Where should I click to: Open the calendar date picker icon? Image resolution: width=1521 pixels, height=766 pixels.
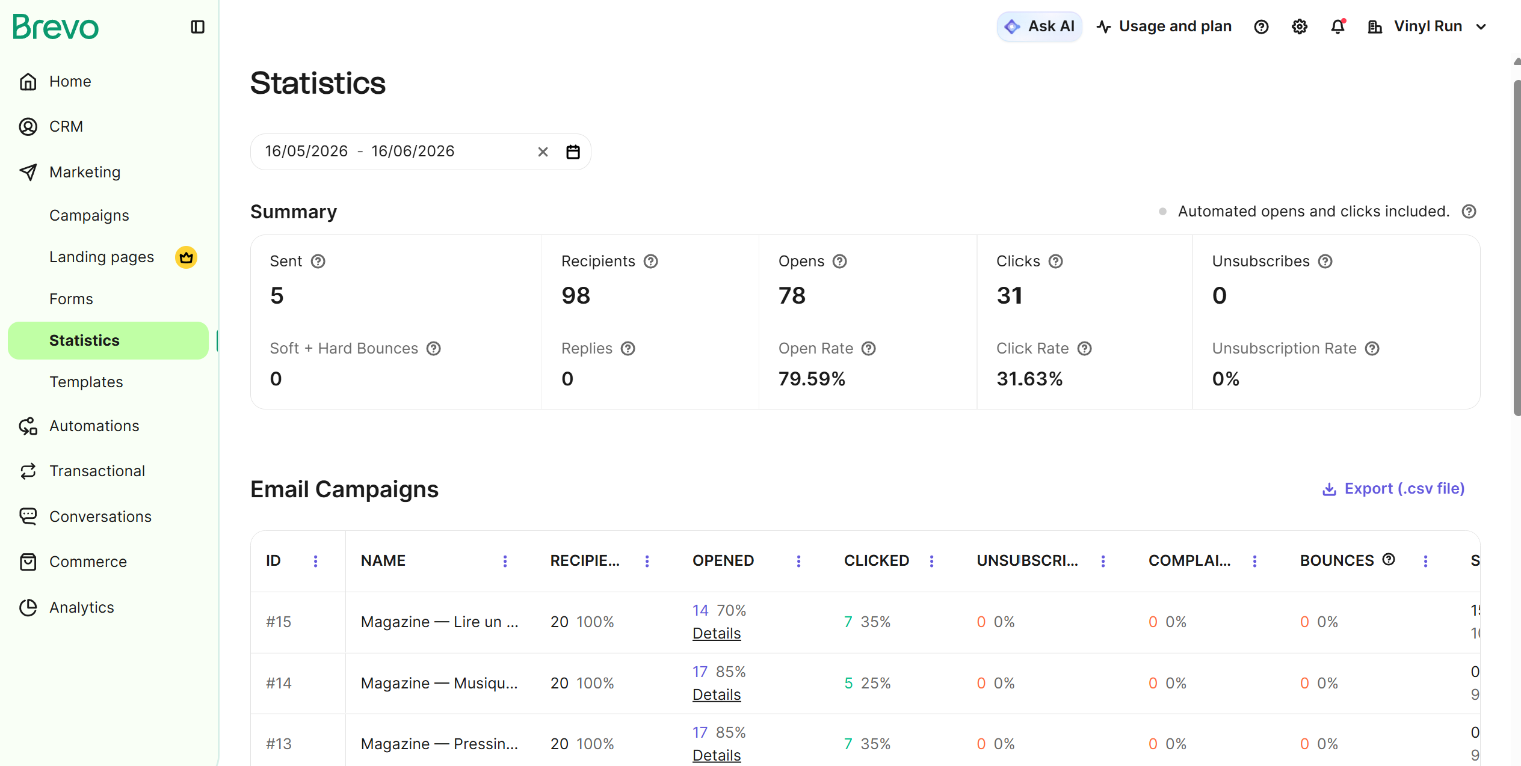(x=573, y=152)
